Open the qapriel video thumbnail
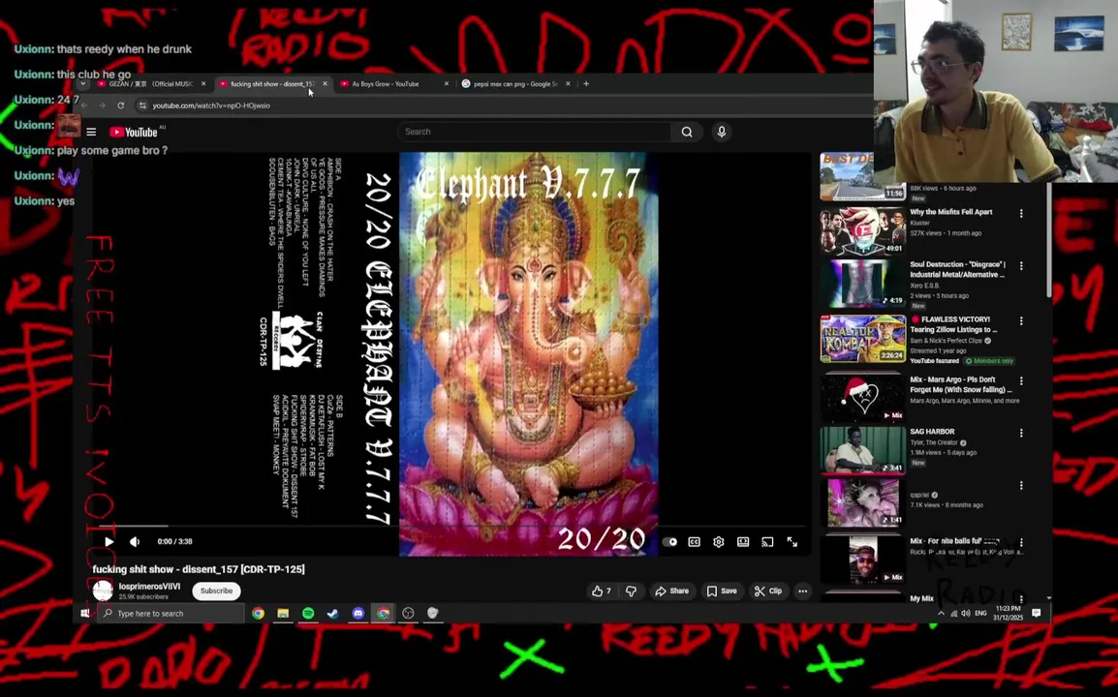This screenshot has width=1118, height=697. [863, 502]
